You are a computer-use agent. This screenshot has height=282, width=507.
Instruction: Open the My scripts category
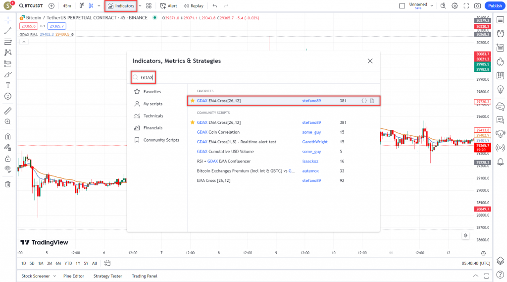tap(152, 104)
